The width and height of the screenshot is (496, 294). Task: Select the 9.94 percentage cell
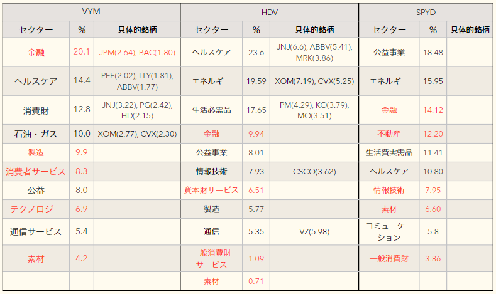[256, 134]
